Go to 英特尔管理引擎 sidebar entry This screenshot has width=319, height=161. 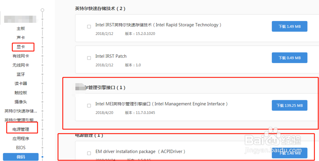pyautogui.click(x=21, y=120)
